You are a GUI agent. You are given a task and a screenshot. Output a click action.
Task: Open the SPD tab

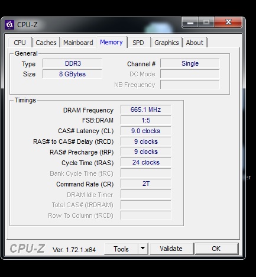click(138, 43)
